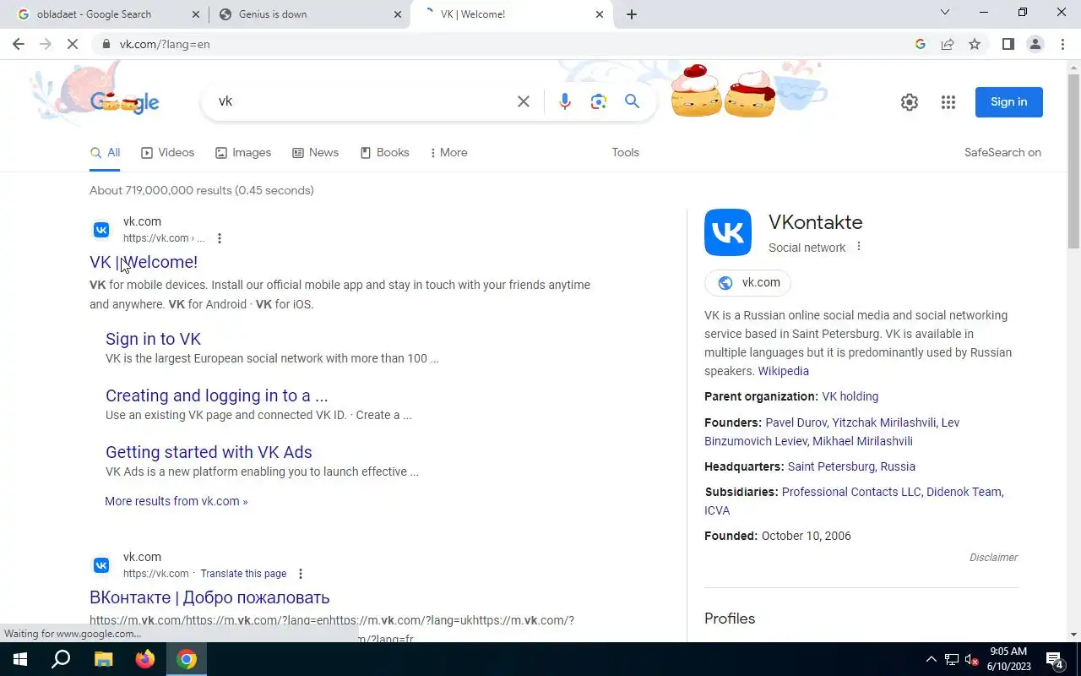Select the All results tab
Screen dimensions: 1081x676
(105, 153)
